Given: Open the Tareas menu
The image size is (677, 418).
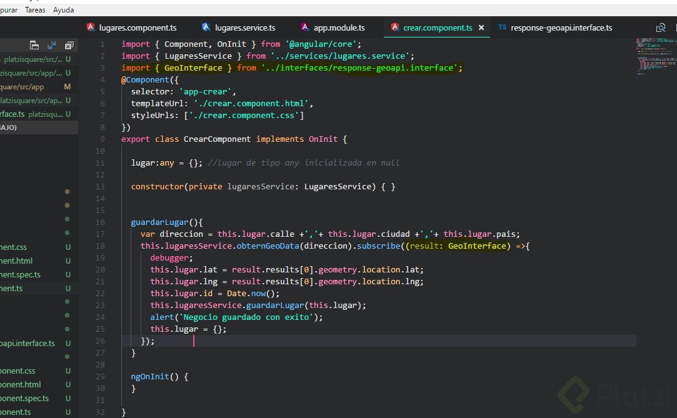Looking at the screenshot, I should 35,9.
